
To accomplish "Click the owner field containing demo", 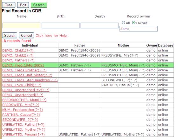I will coord(139,29).
